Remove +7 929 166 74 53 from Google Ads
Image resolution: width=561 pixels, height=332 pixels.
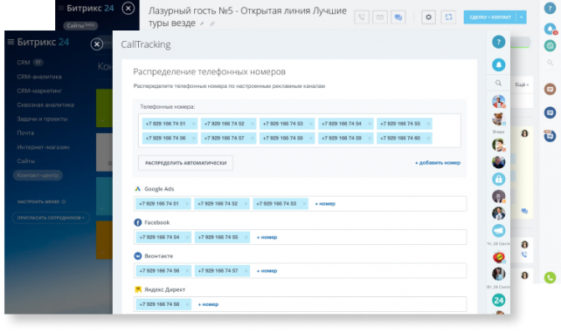click(304, 204)
